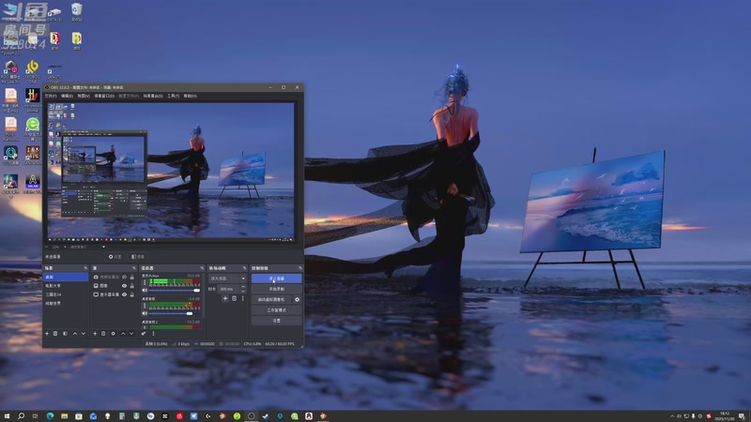Open 设置 settings in the Controls dock
The image size is (751, 422).
276,321
